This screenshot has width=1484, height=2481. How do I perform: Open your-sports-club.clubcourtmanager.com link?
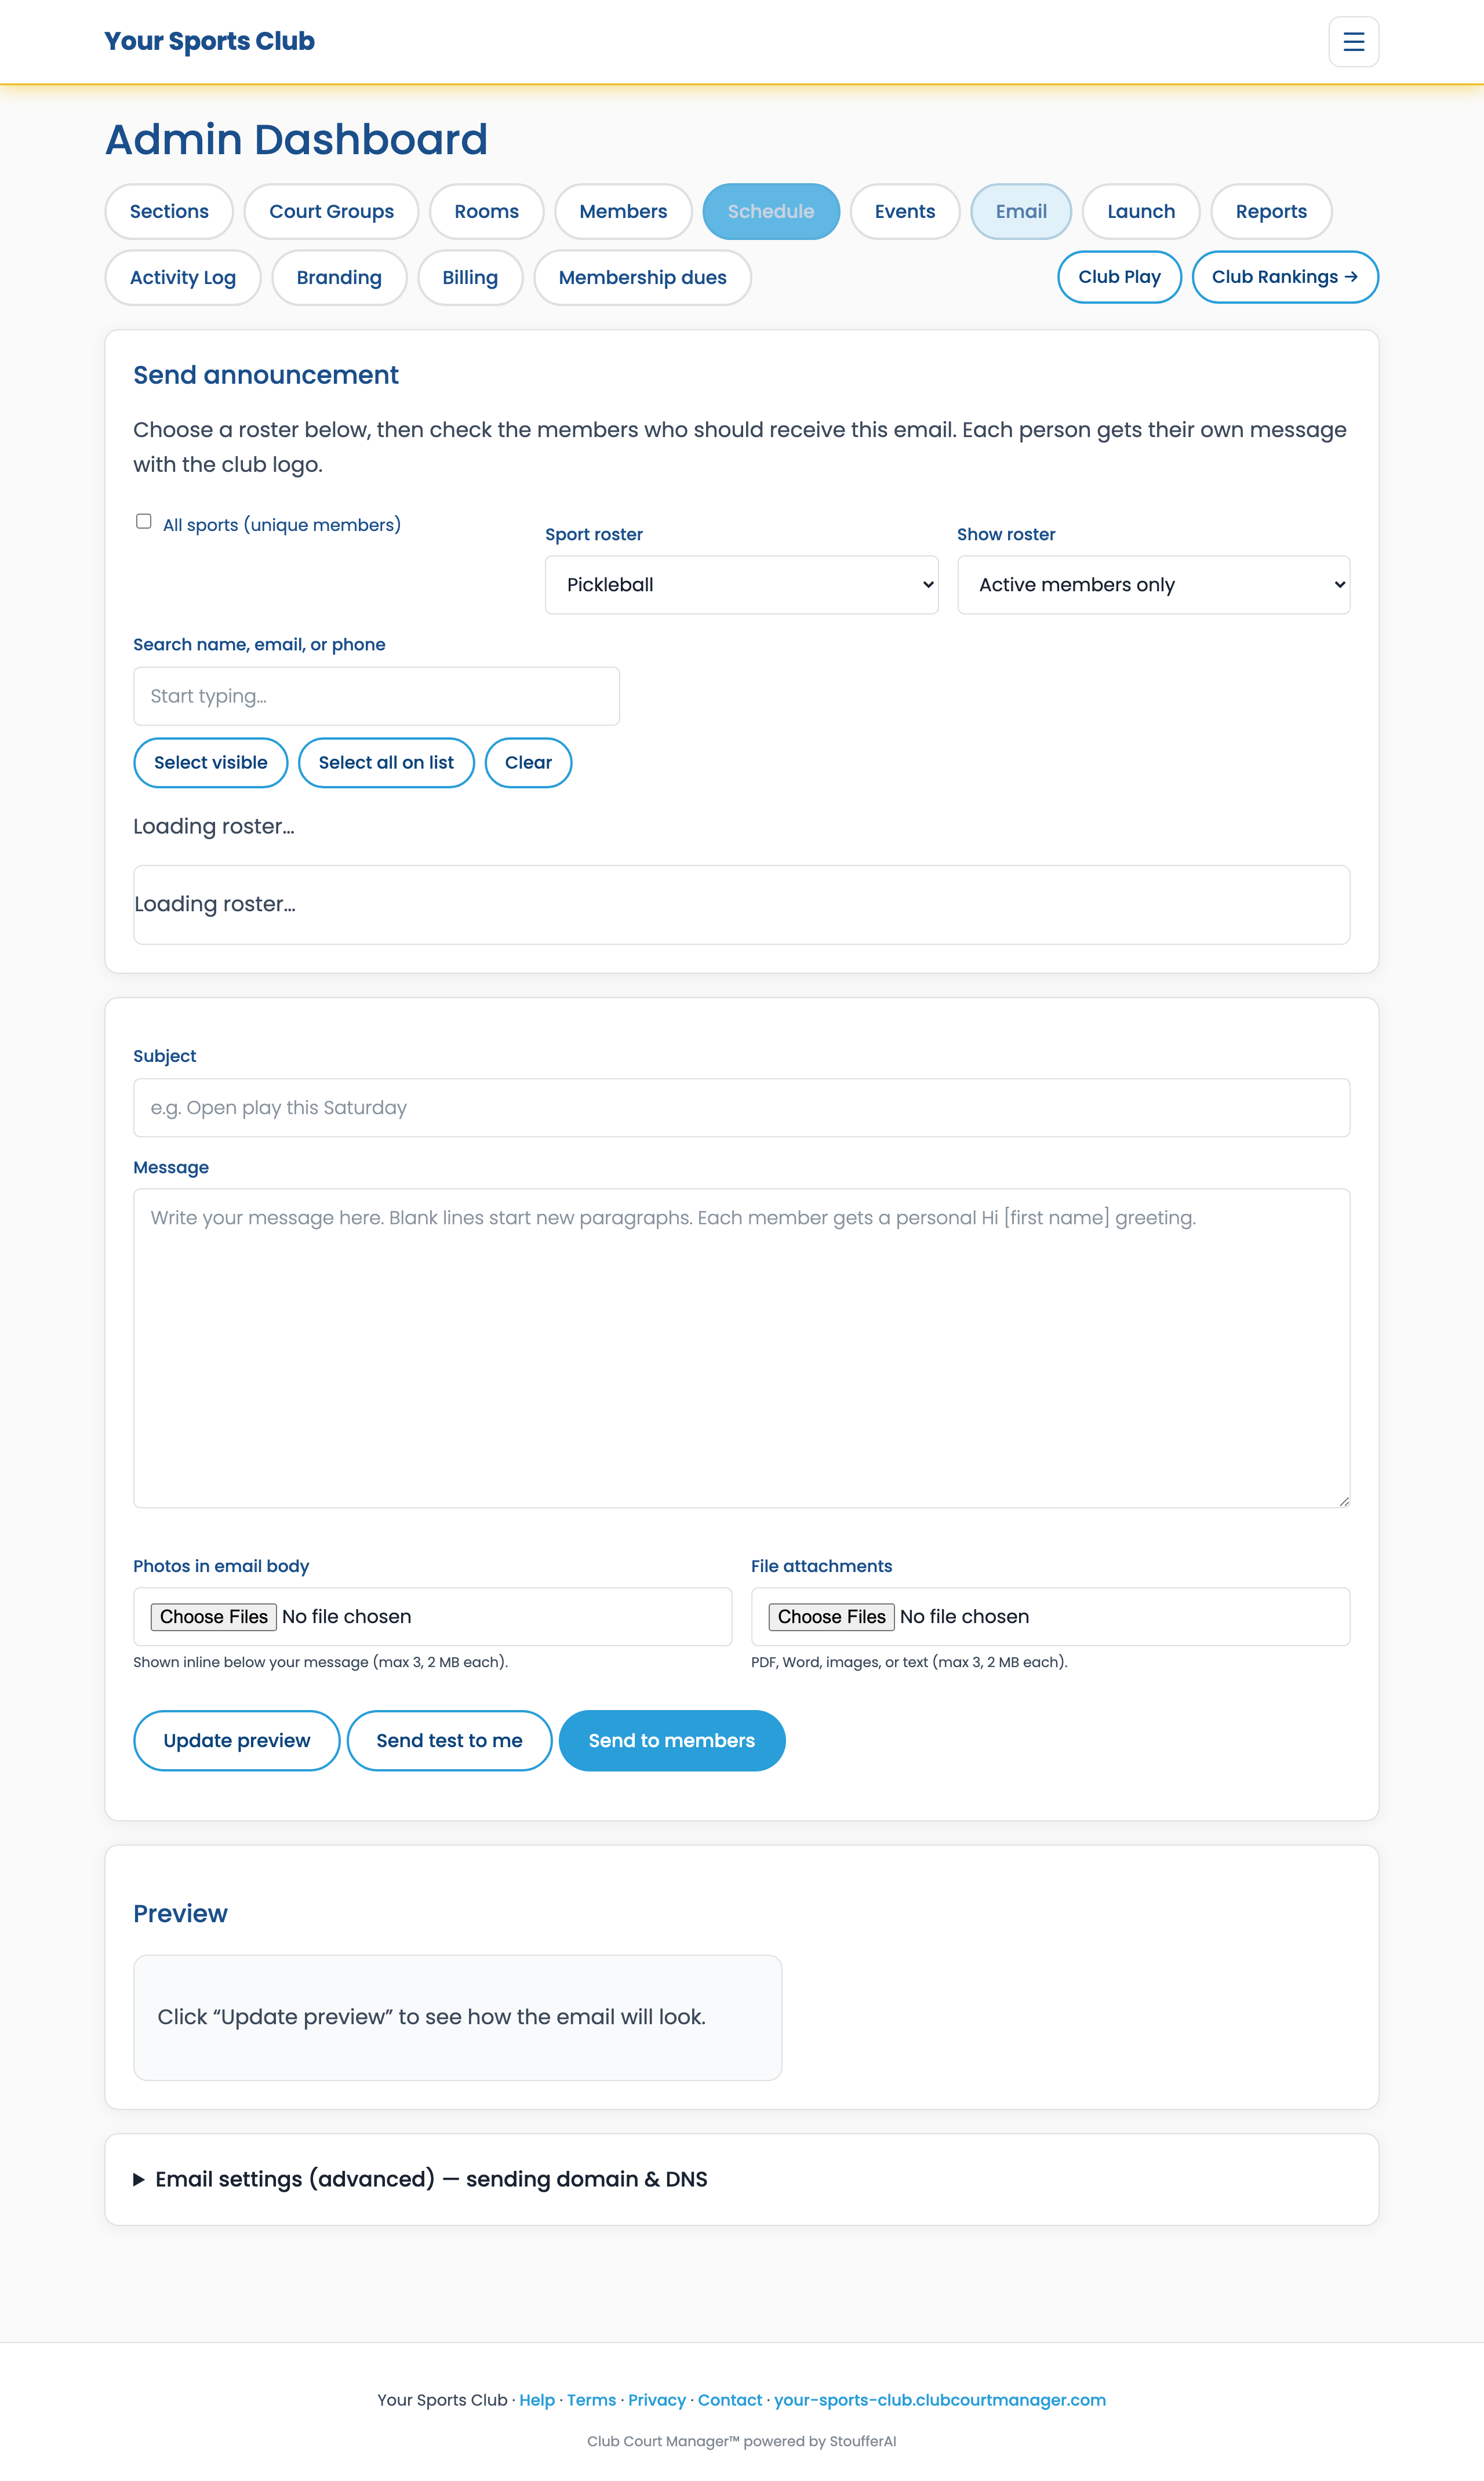click(x=940, y=2400)
